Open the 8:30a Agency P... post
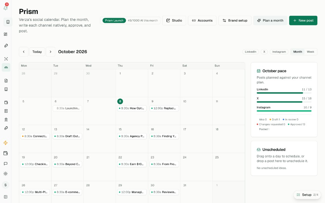 coord(132,136)
